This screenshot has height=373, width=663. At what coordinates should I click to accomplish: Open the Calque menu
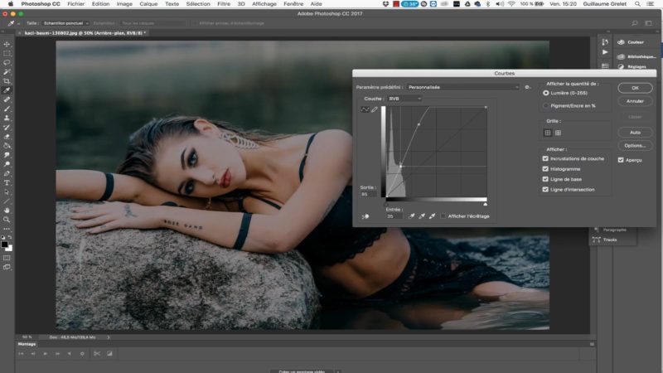click(x=148, y=4)
